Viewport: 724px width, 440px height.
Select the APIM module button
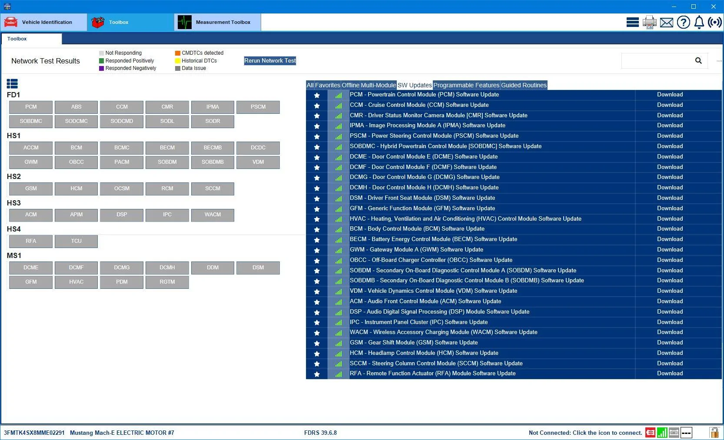[76, 215]
